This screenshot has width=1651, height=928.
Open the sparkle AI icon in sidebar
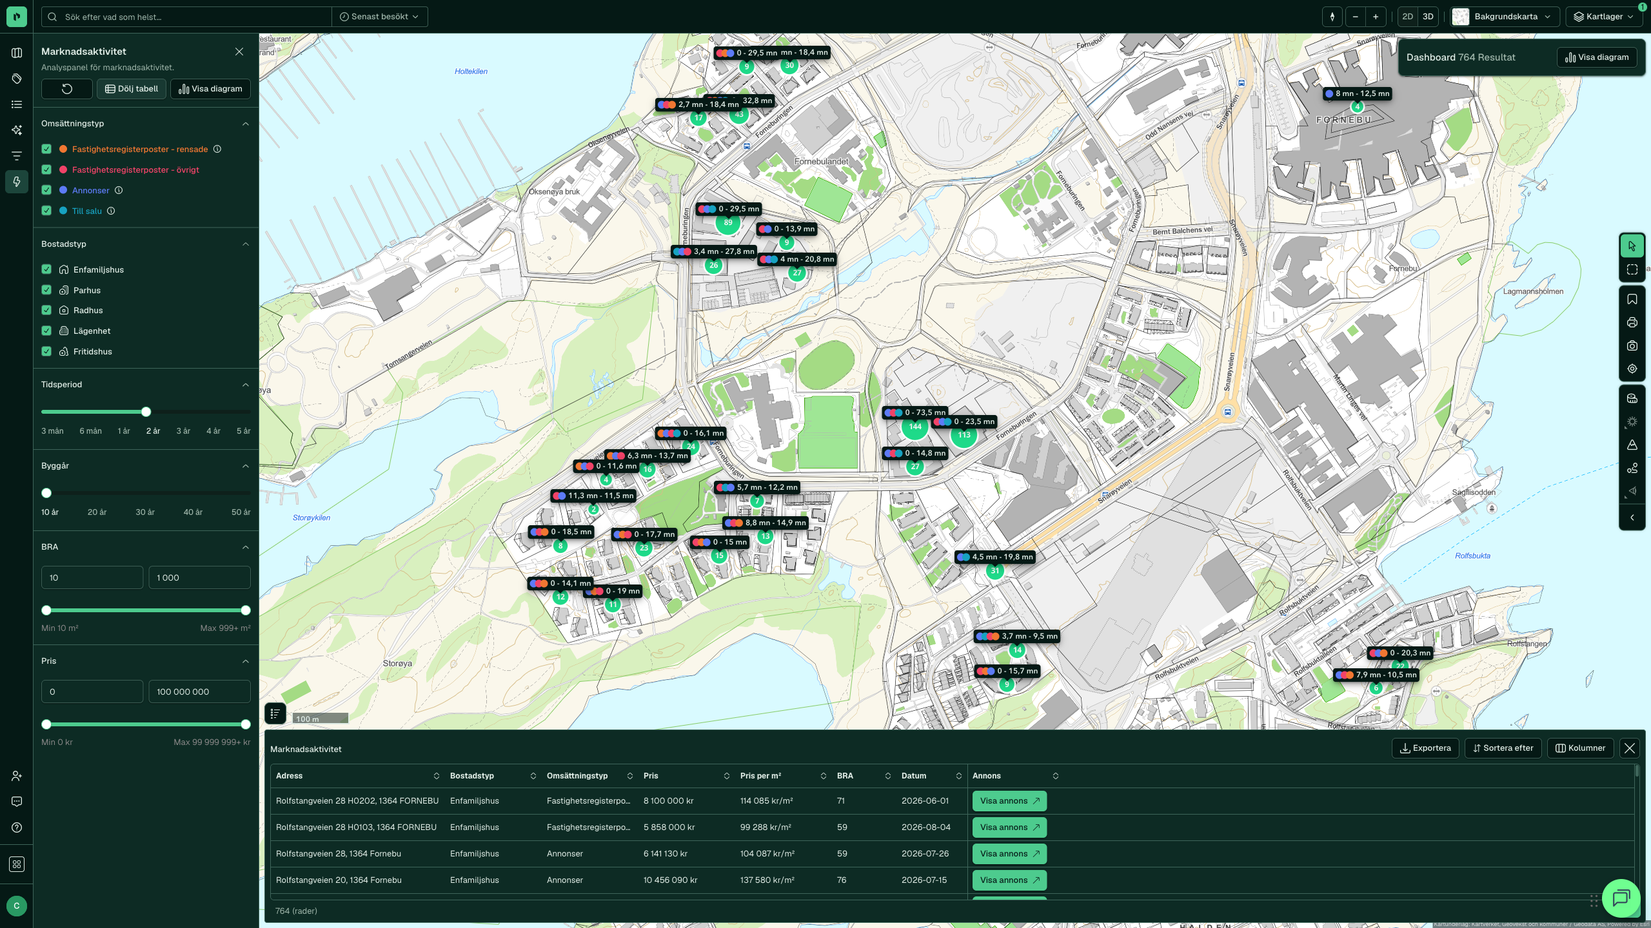tap(17, 130)
